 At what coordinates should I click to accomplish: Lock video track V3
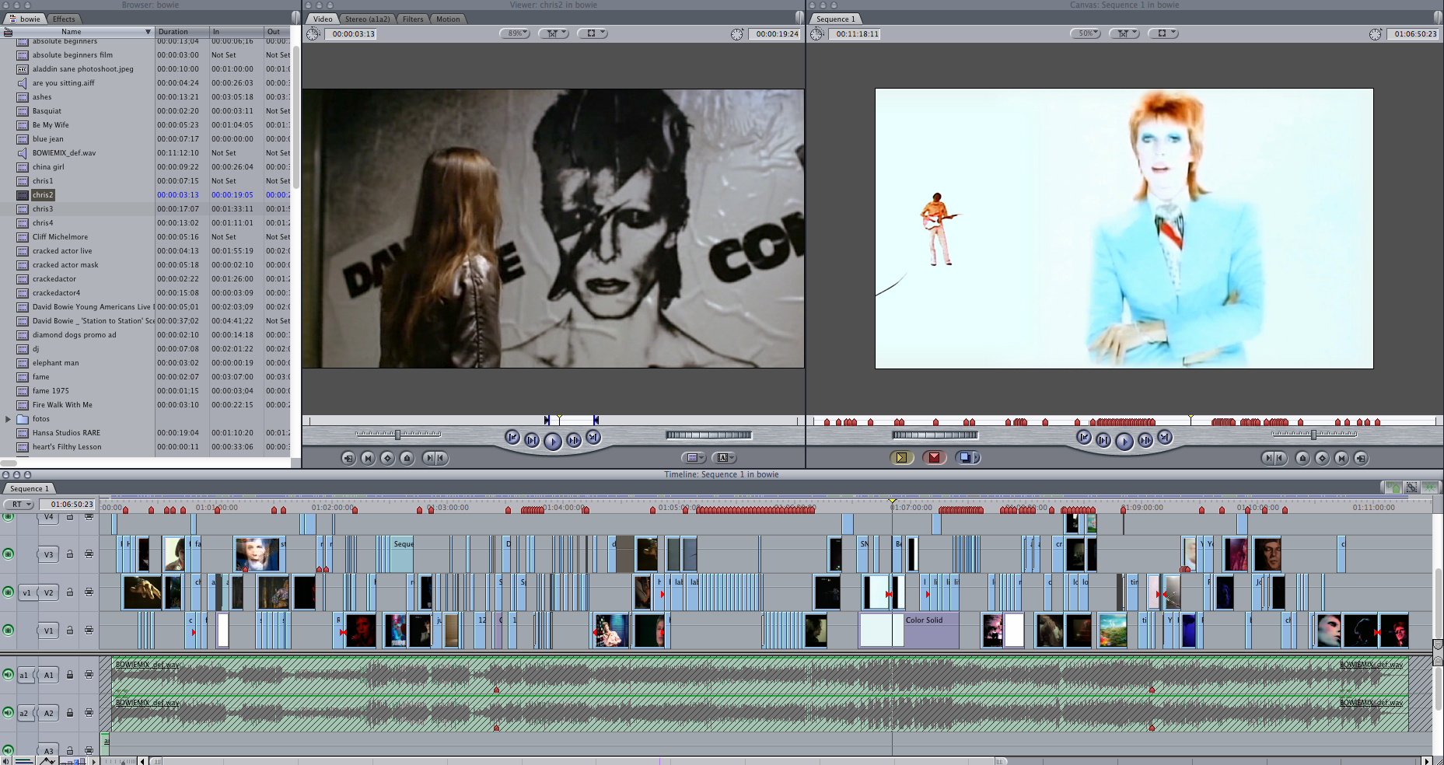[69, 554]
